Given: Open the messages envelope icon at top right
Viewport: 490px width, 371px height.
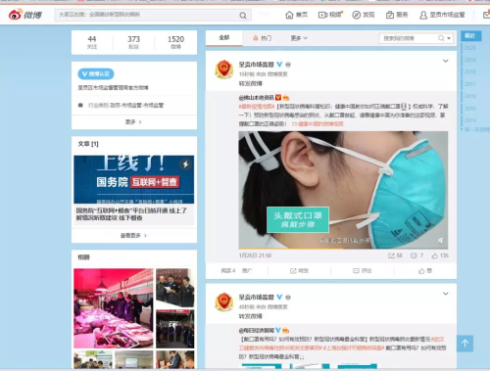Looking at the screenshot, I should pyautogui.click(x=486, y=15).
